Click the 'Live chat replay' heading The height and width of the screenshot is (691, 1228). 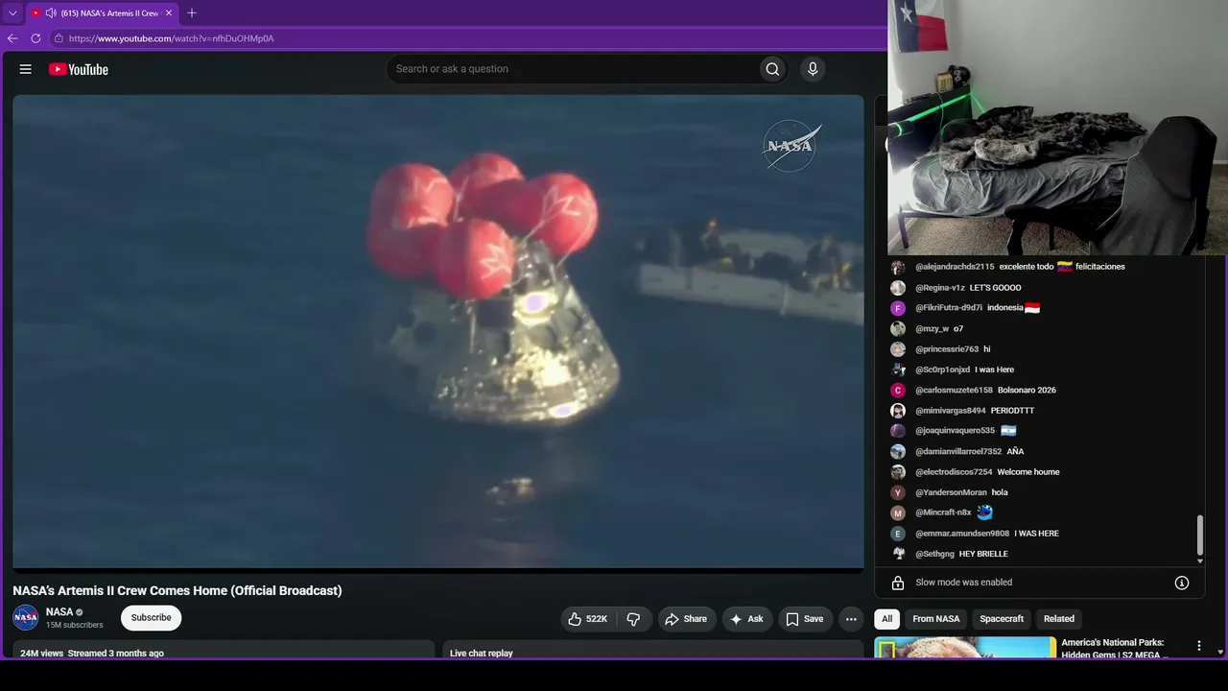tap(482, 654)
